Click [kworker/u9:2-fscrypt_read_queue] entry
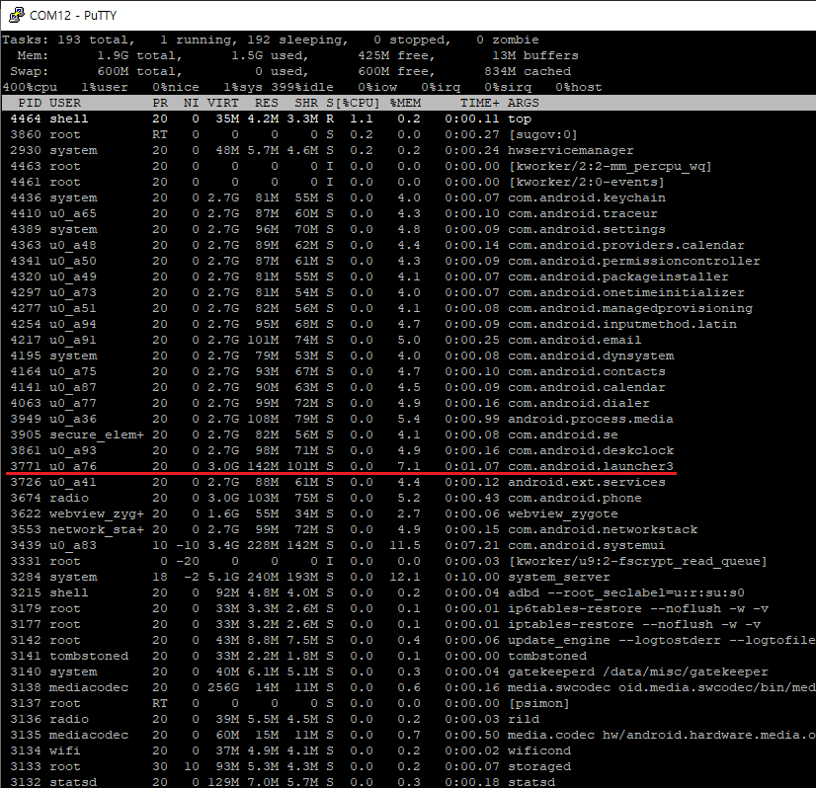The width and height of the screenshot is (816, 788). (x=637, y=561)
